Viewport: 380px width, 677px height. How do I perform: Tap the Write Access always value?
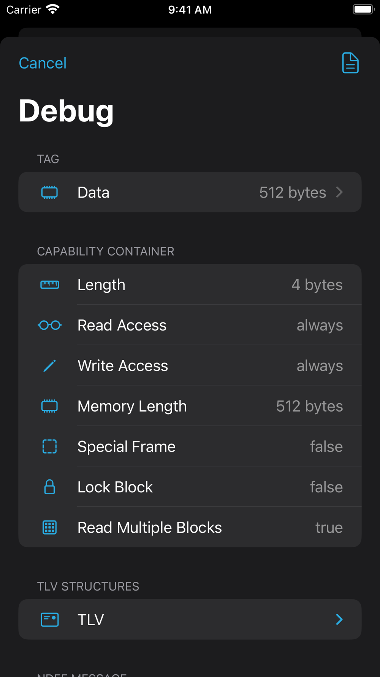320,366
